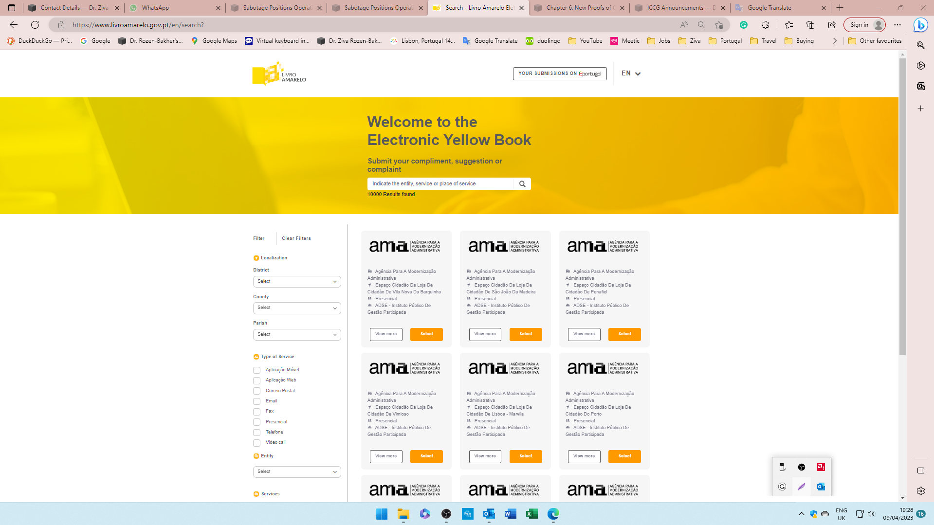Check the Aplicação Móvel checkbox
The image size is (934, 525).
(x=256, y=370)
